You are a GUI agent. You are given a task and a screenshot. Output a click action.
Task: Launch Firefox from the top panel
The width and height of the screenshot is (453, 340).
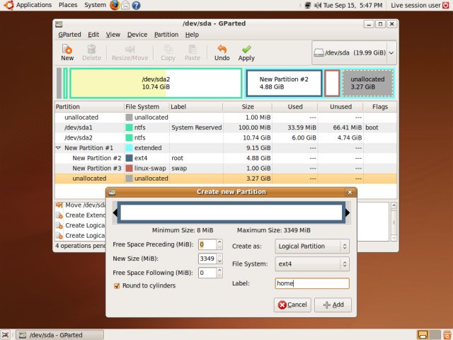pyautogui.click(x=115, y=5)
